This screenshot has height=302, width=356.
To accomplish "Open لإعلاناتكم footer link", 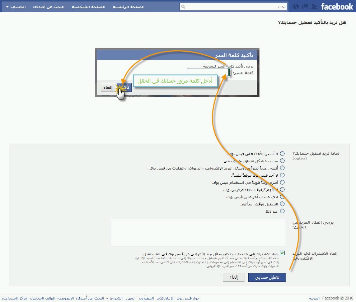I will [165, 298].
